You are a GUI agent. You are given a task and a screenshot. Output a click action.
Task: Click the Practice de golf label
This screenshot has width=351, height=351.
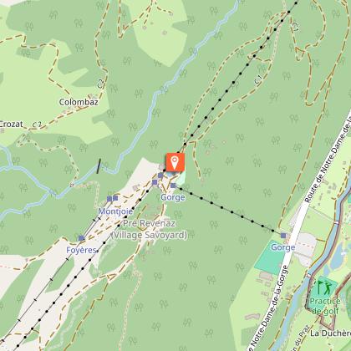click(x=325, y=306)
